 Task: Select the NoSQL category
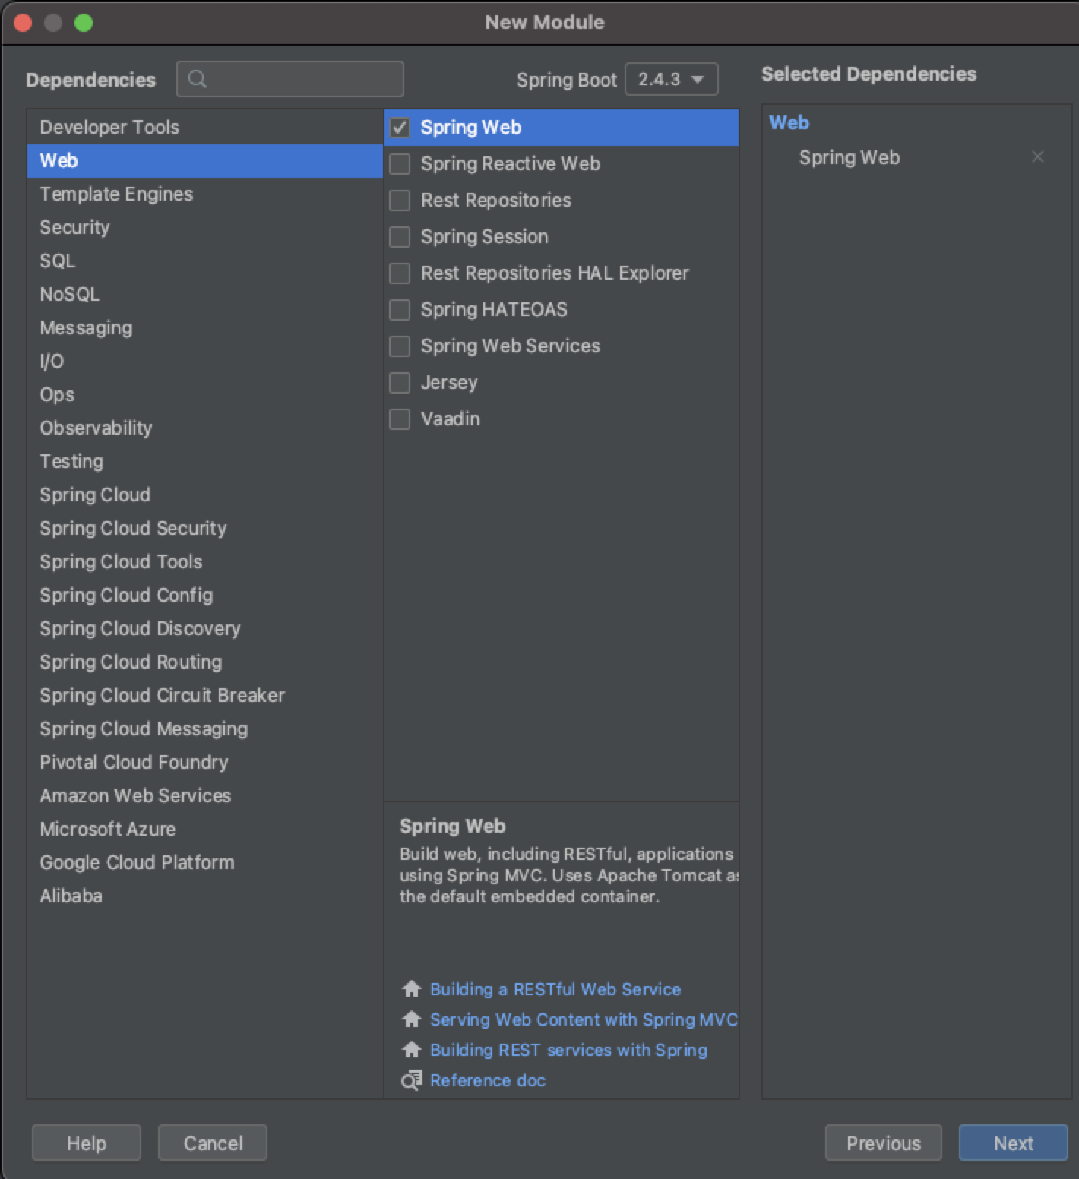(x=69, y=294)
